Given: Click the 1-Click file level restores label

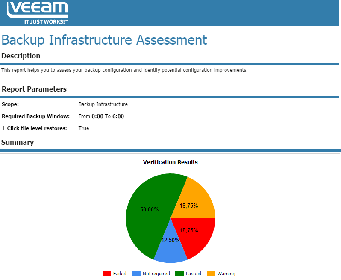Looking at the screenshot, I should tap(34, 128).
